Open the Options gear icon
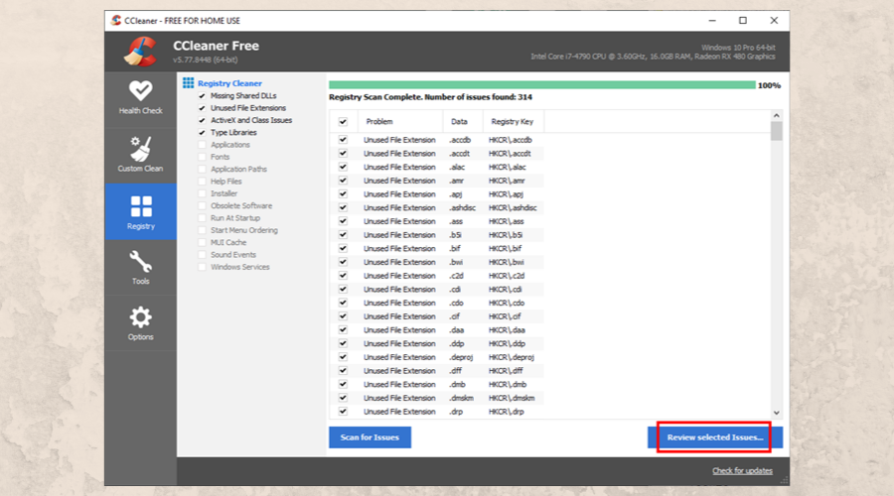This screenshot has height=496, width=894. pos(140,317)
